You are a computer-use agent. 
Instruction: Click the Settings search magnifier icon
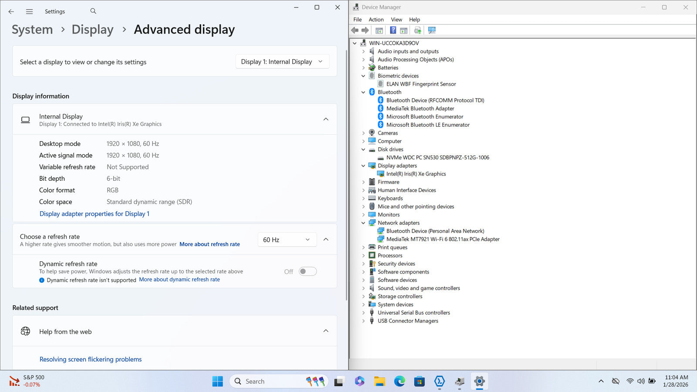pyautogui.click(x=93, y=11)
